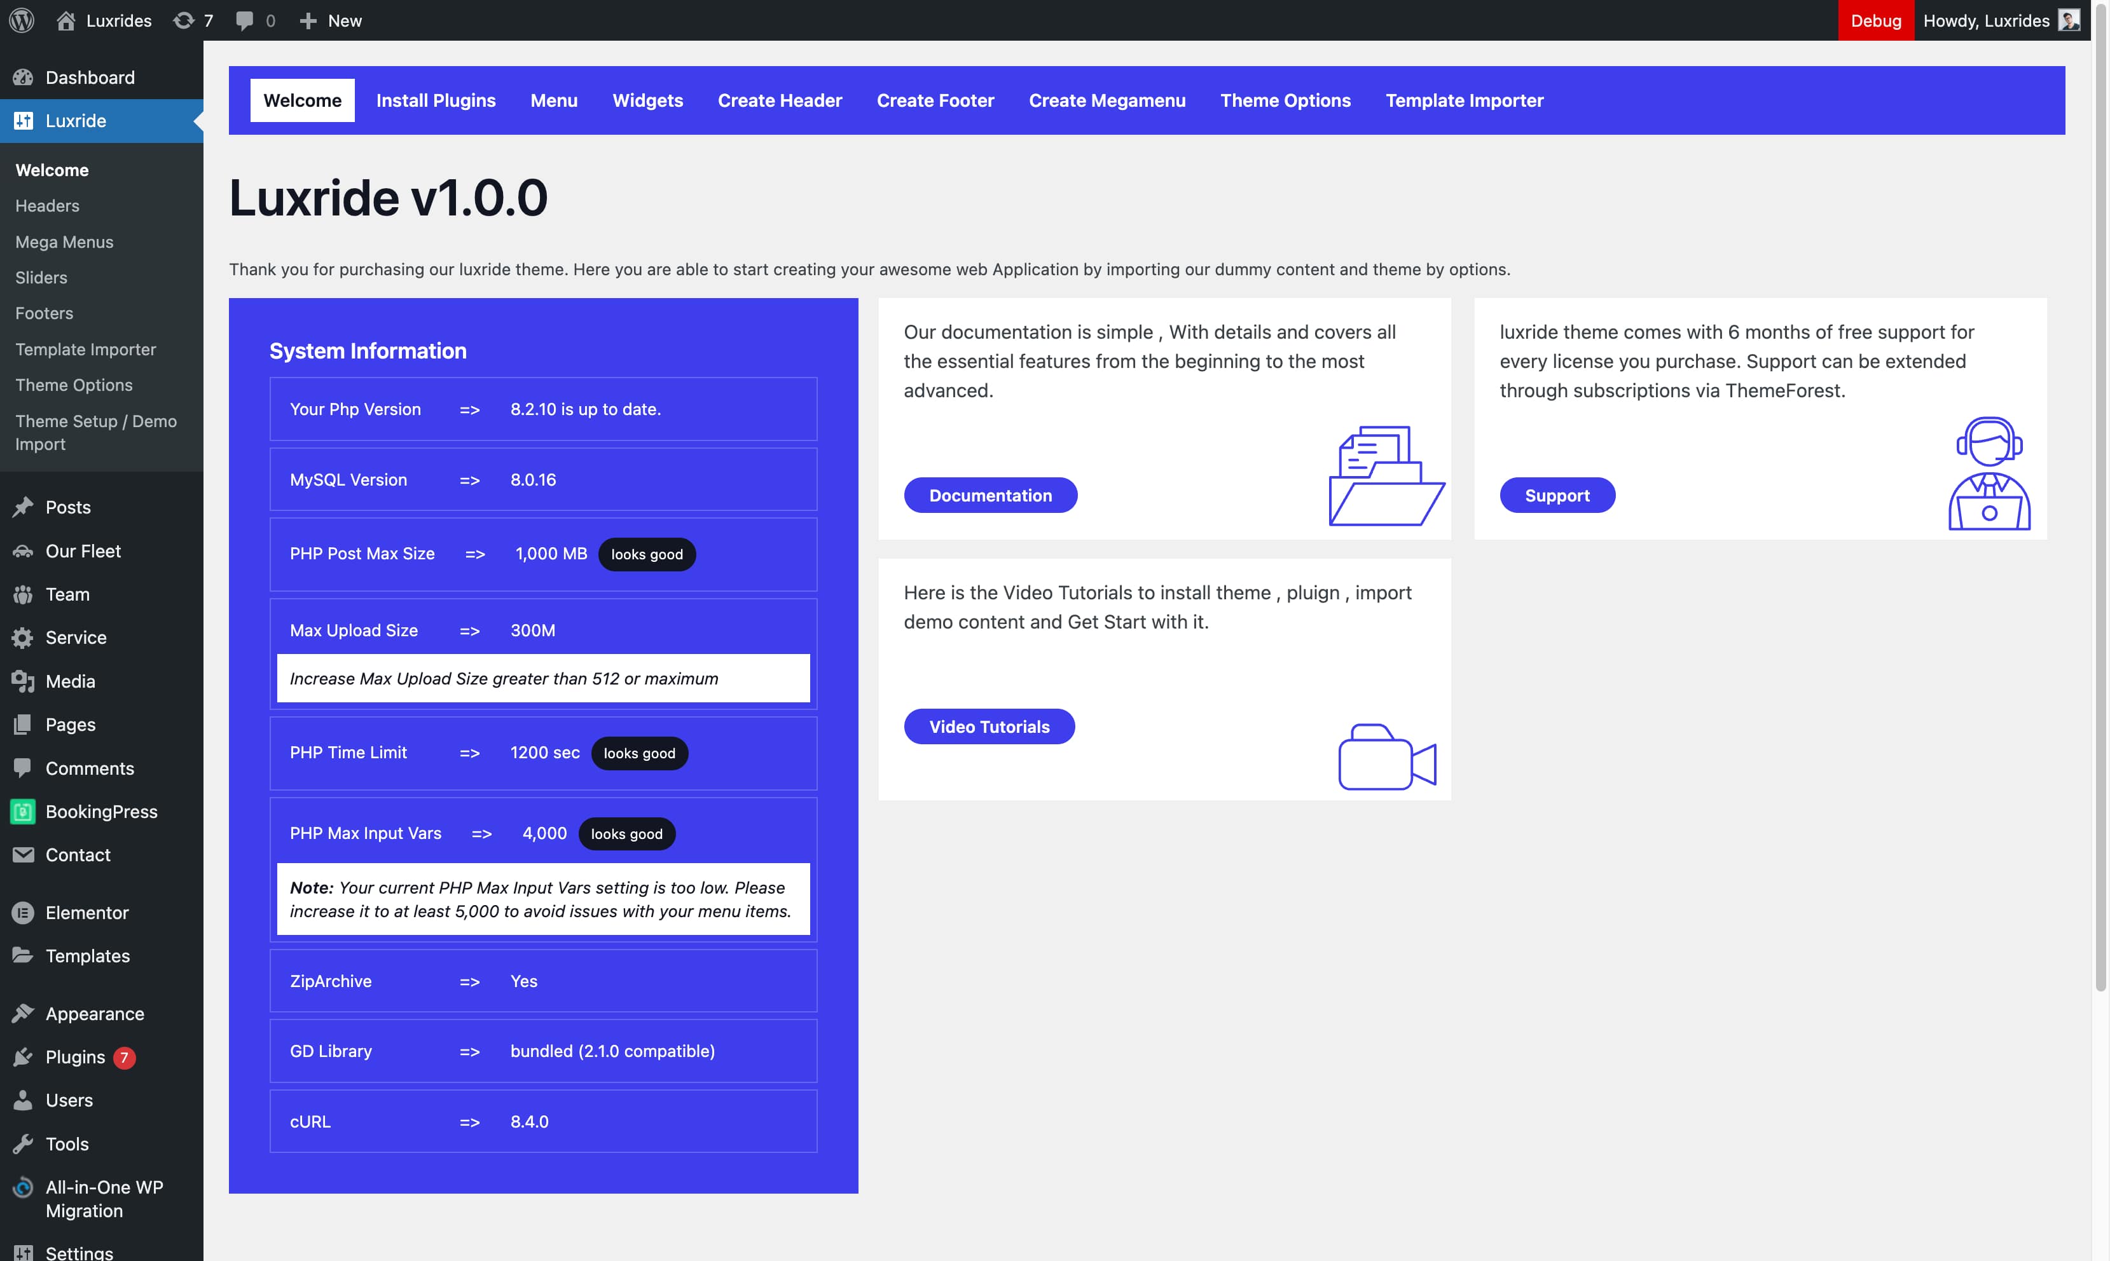Select the Welcome tab
Viewport: 2110px width, 1261px height.
coord(303,100)
